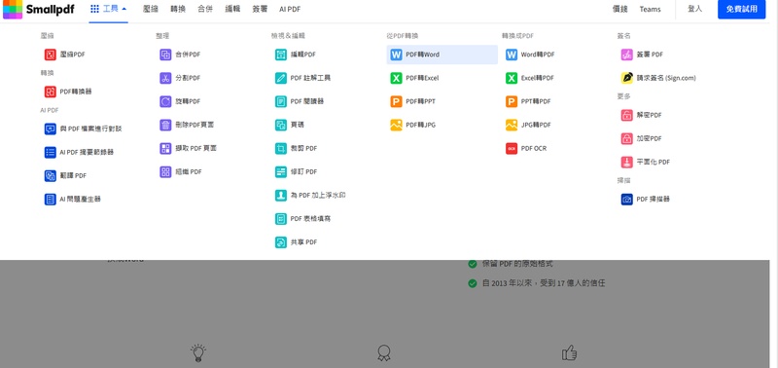Choose 請求簽名 (Sign.com)
The height and width of the screenshot is (368, 778).
[x=658, y=78]
